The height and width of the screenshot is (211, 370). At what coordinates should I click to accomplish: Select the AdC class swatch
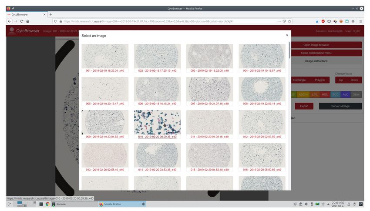pyautogui.click(x=346, y=94)
